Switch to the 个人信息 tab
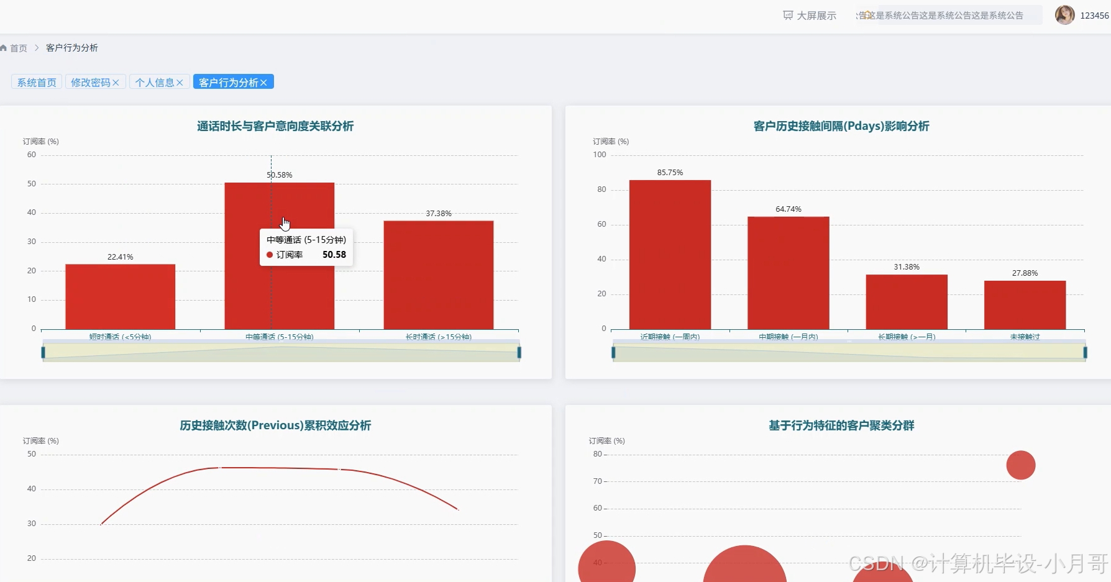1111x582 pixels. pos(154,83)
